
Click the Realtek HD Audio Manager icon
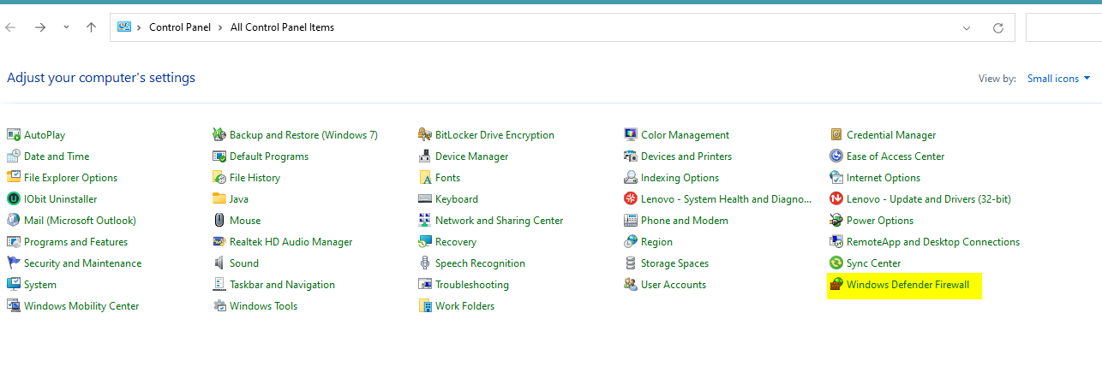(219, 241)
